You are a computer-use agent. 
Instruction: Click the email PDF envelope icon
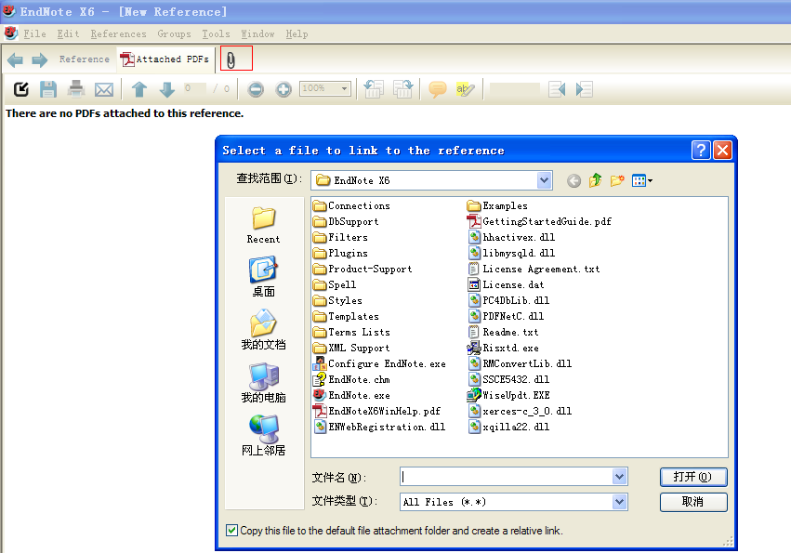pyautogui.click(x=104, y=90)
